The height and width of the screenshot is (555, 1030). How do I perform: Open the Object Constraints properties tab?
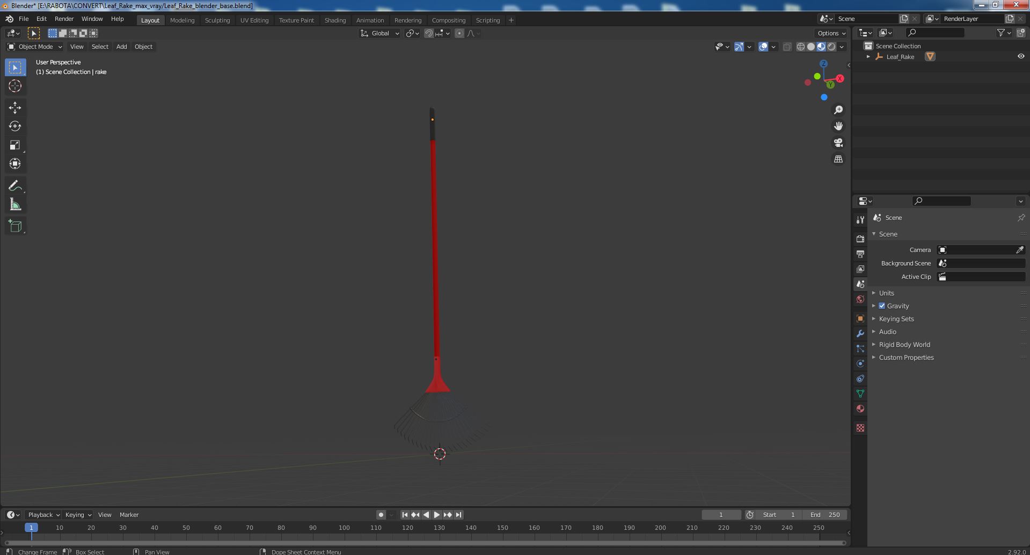coord(860,379)
